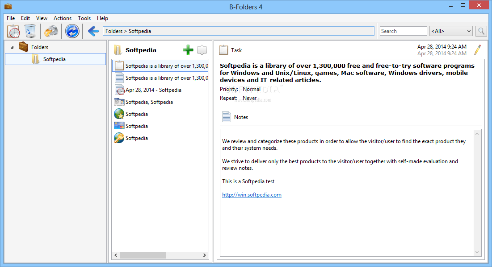Click the Folders briefcase icon in tree
The image size is (492, 267).
24,47
